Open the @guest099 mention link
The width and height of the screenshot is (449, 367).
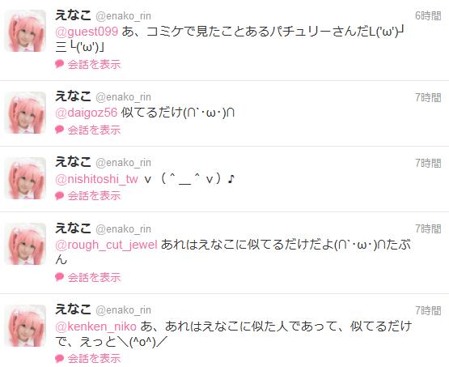pos(87,32)
